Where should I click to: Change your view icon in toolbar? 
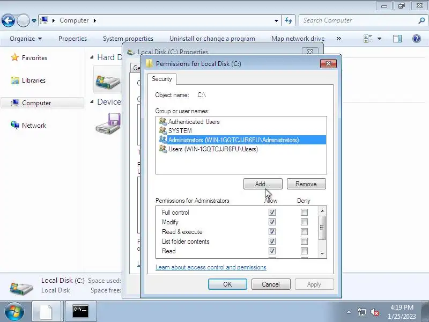[368, 39]
